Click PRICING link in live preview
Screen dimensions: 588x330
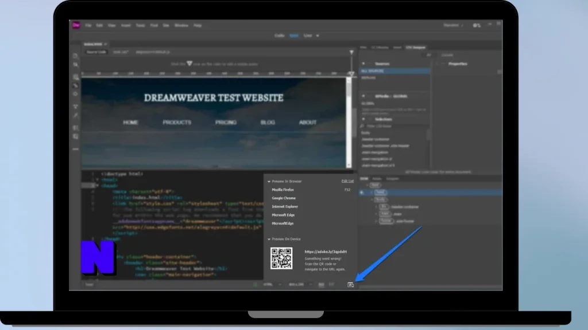tap(226, 123)
